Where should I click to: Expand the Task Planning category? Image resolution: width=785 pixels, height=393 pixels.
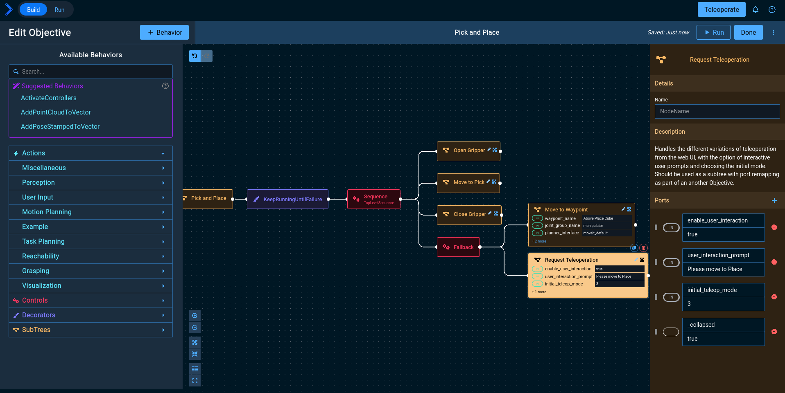90,242
